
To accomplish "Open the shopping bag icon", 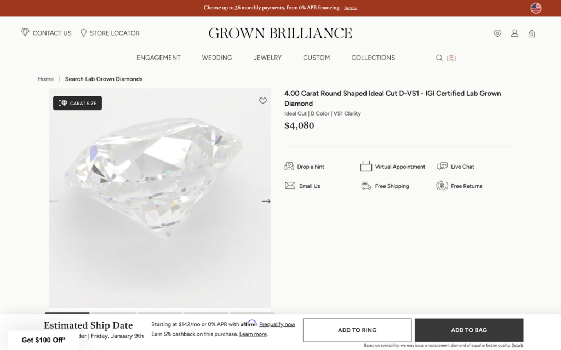I will [x=531, y=33].
